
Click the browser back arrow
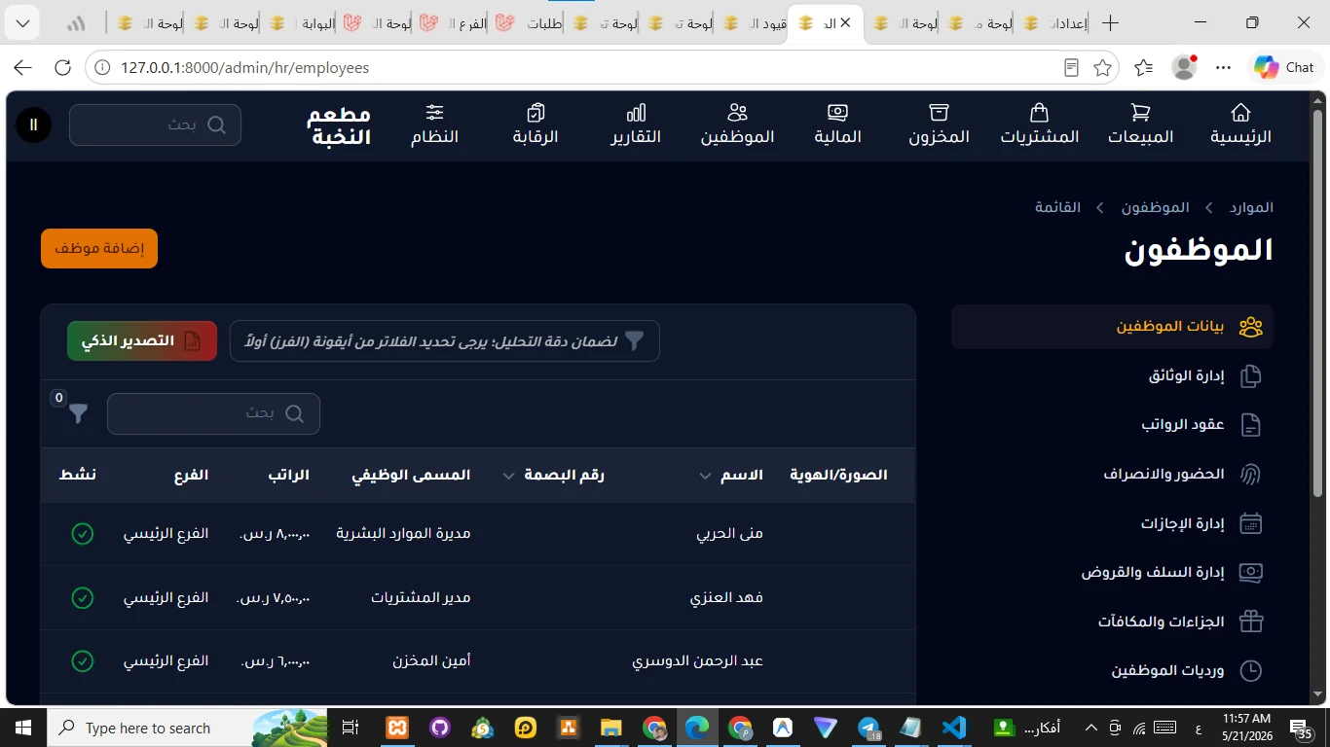[x=22, y=68]
